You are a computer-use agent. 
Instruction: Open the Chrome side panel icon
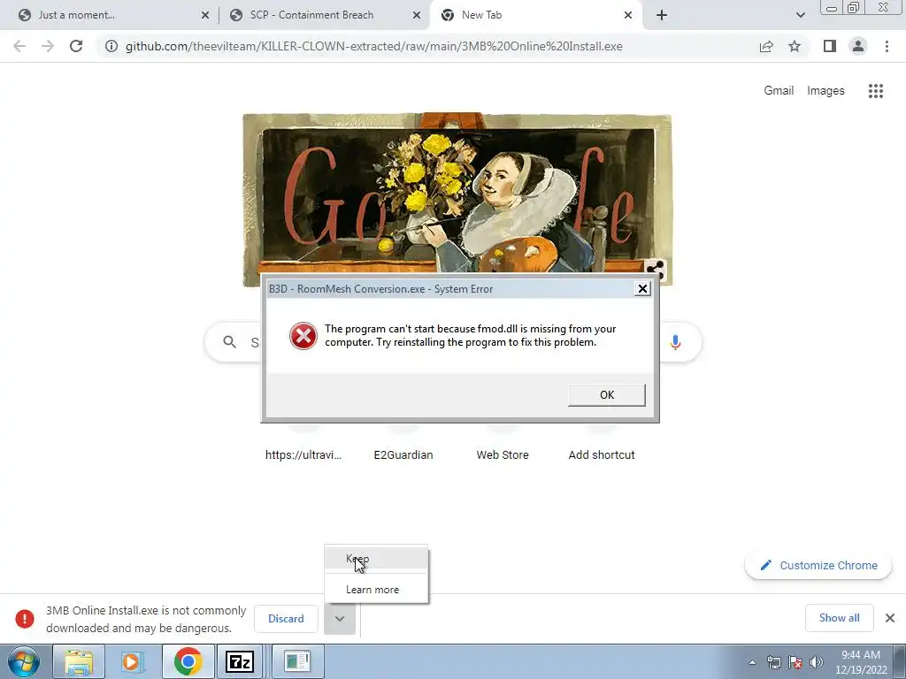[830, 46]
